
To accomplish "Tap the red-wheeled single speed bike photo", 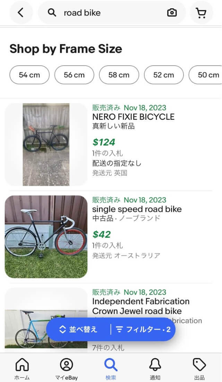I will [46, 237].
